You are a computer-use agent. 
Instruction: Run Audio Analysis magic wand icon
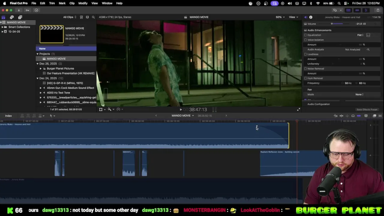368,49
